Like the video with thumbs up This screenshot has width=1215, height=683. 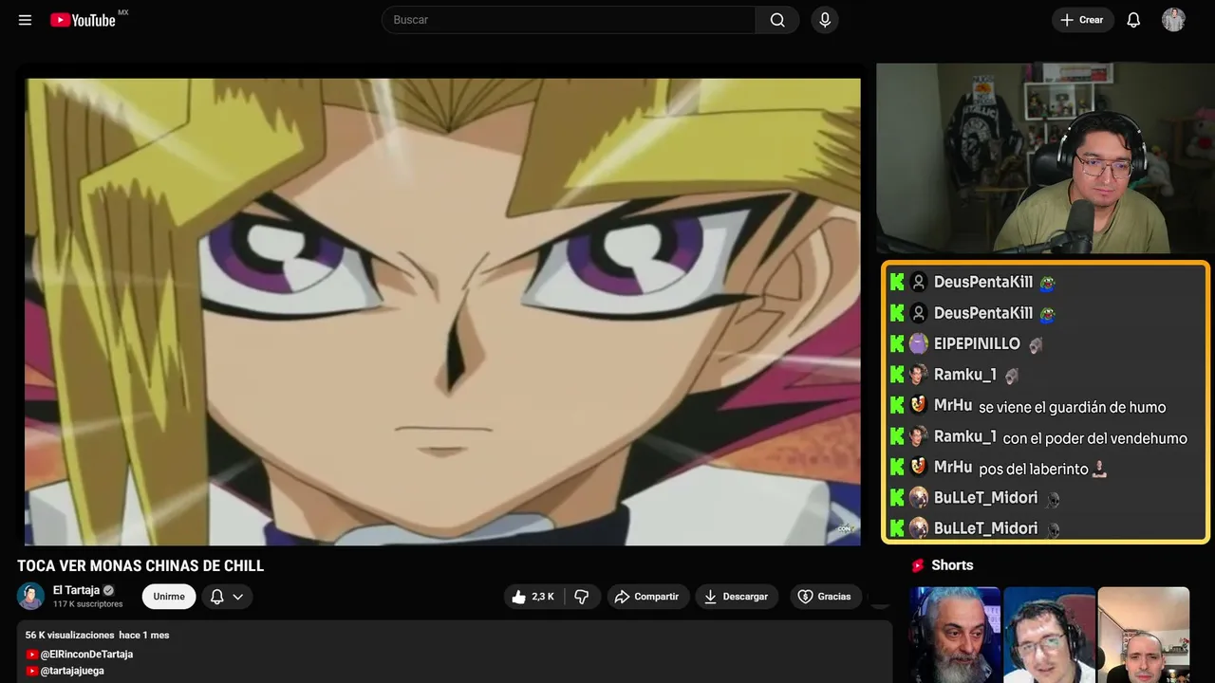(533, 597)
